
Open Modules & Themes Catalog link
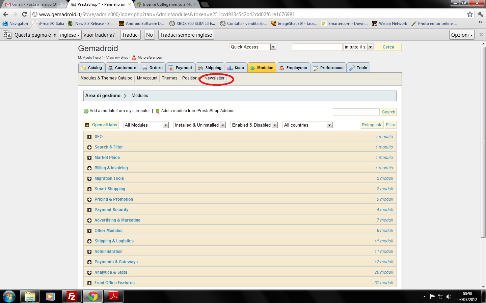tap(106, 78)
